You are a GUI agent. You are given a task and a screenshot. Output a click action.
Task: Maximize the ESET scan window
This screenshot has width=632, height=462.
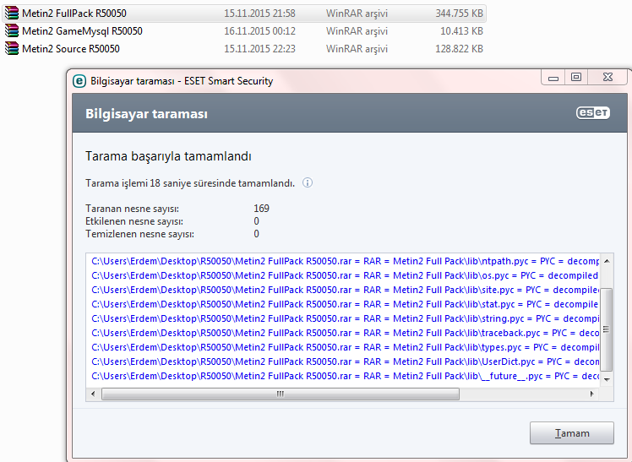(576, 78)
